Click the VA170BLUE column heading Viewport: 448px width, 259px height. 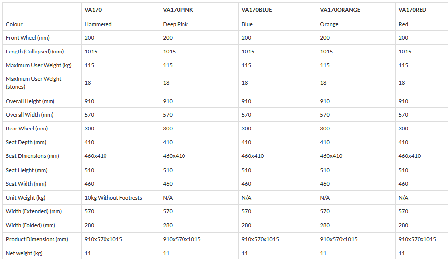pos(257,10)
